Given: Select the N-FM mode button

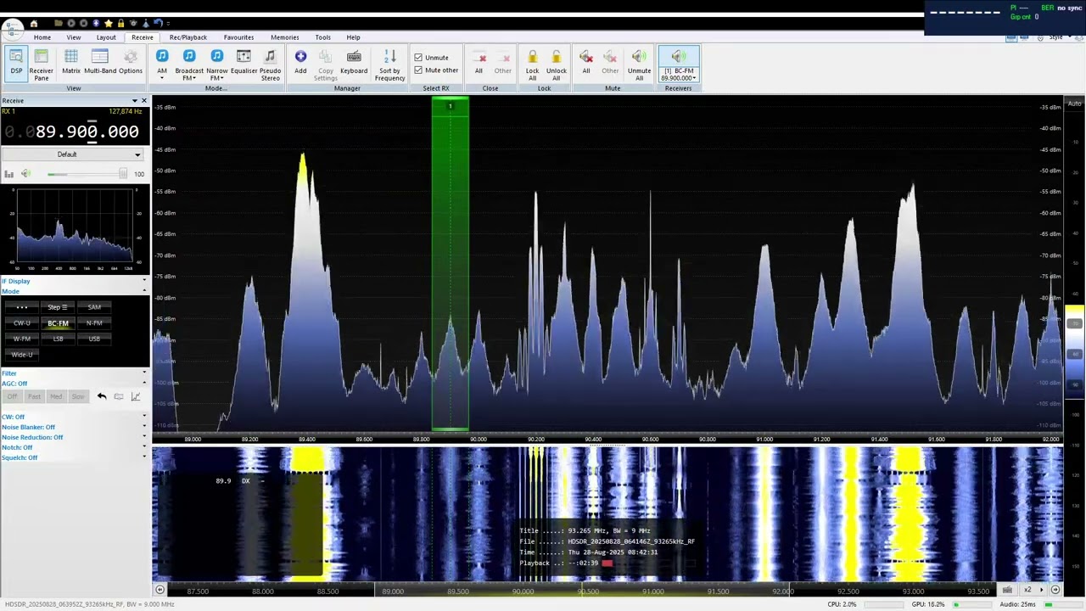Looking at the screenshot, I should [x=94, y=323].
